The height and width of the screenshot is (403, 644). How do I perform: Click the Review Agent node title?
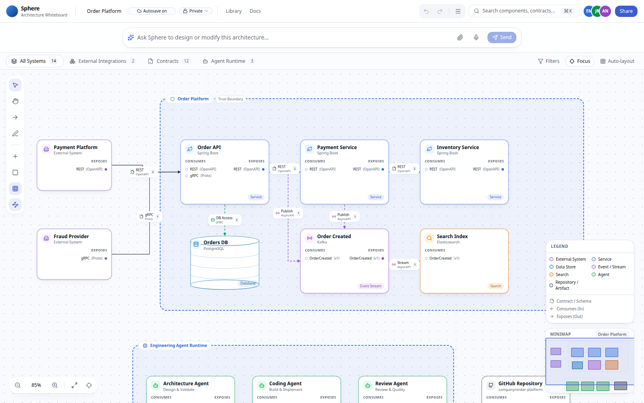pos(392,384)
